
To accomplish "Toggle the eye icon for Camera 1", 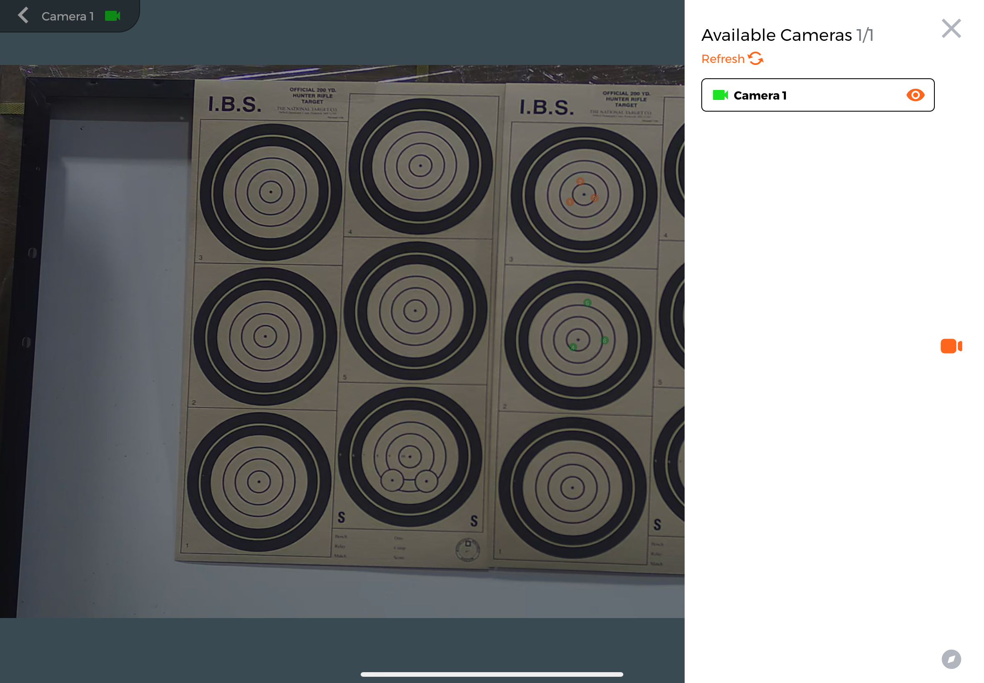I will [915, 95].
